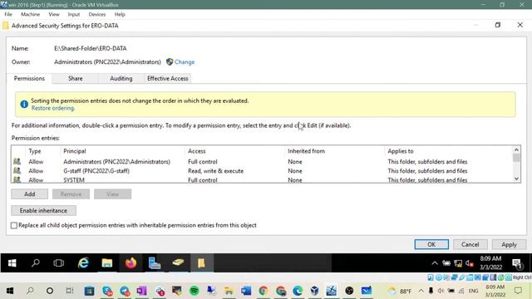Select the Permissions tab
The image size is (532, 299).
(x=29, y=78)
